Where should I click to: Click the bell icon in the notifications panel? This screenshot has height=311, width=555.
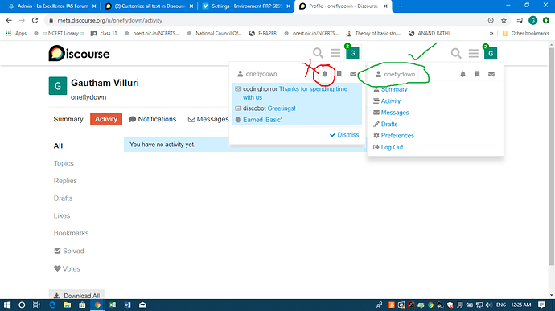click(x=325, y=74)
